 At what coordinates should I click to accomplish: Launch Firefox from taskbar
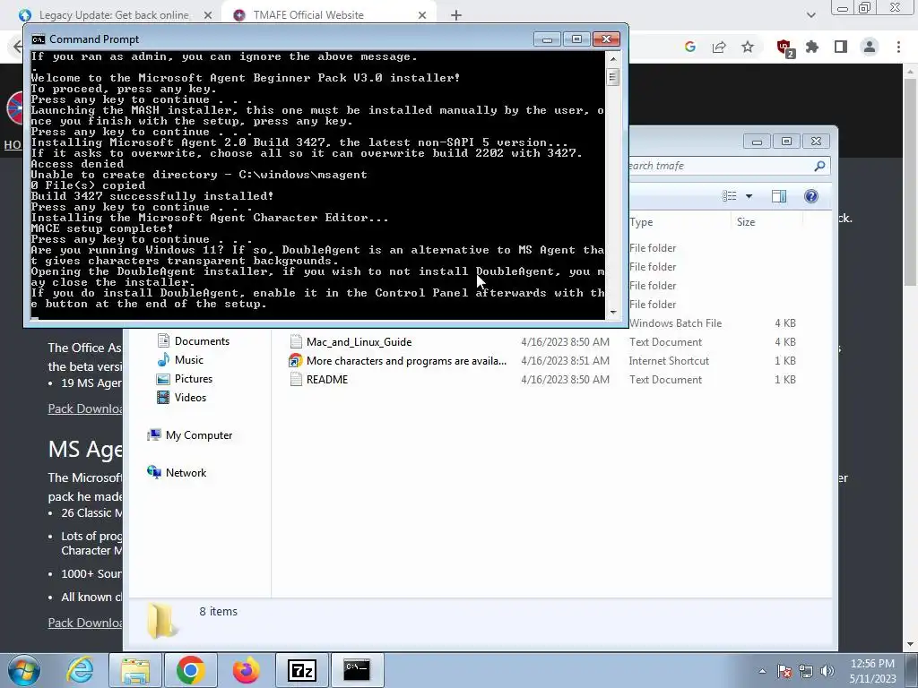pyautogui.click(x=246, y=670)
